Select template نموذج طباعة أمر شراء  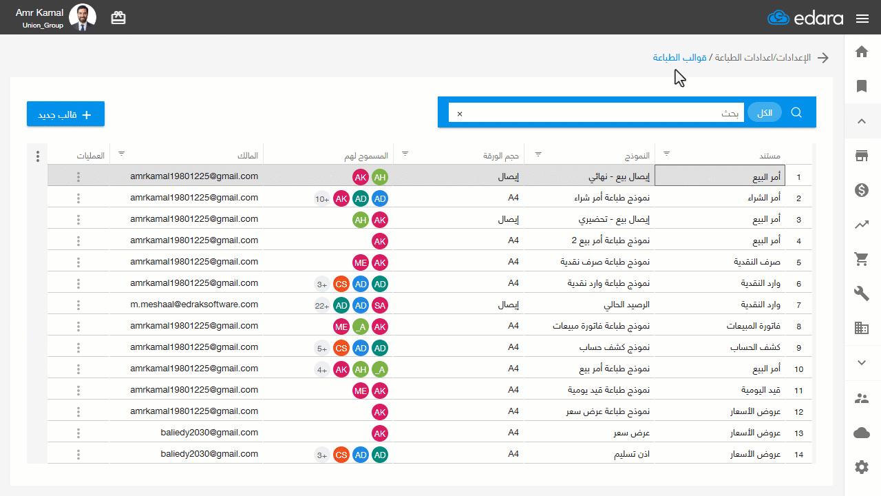tap(613, 198)
